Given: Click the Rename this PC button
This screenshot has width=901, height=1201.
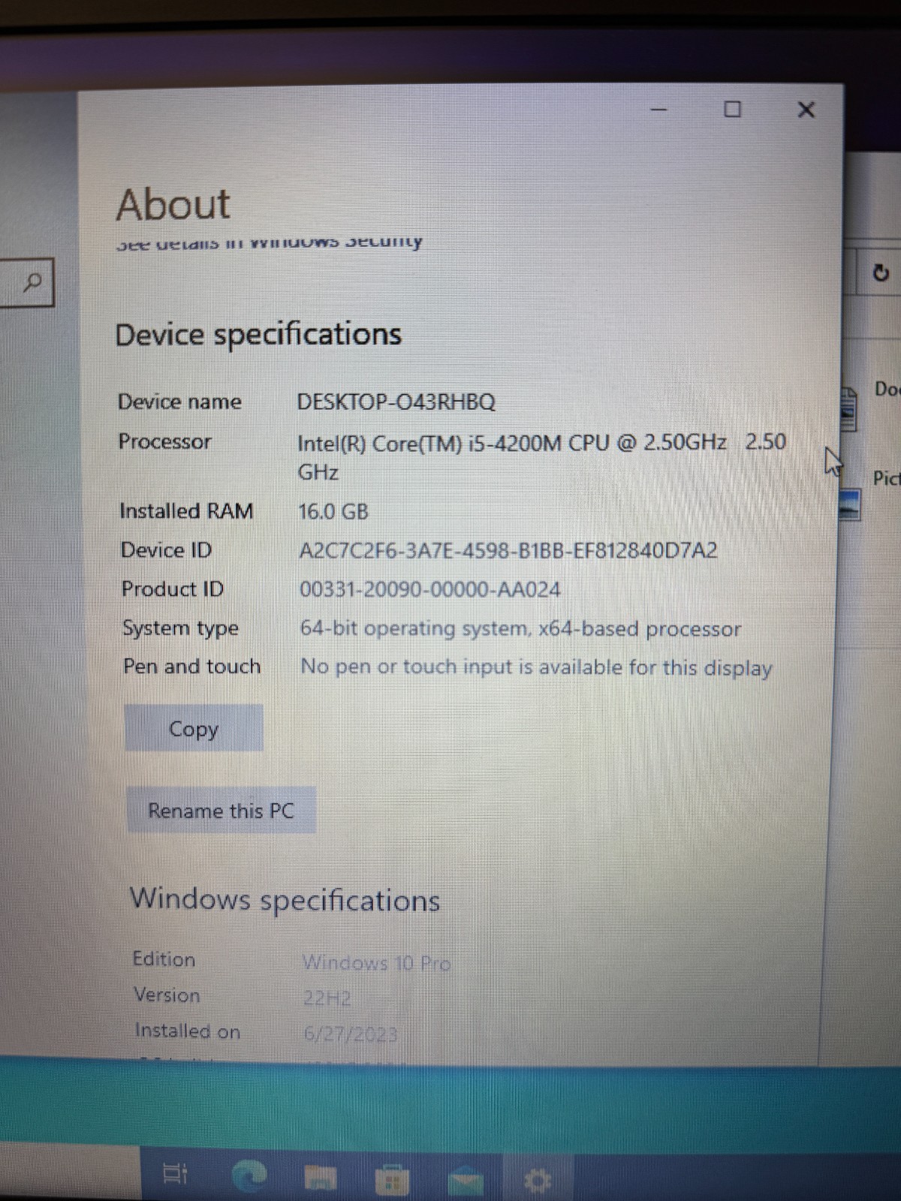Looking at the screenshot, I should (221, 811).
